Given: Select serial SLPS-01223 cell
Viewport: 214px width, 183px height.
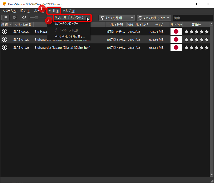Looking at the screenshot, I should (21, 48).
